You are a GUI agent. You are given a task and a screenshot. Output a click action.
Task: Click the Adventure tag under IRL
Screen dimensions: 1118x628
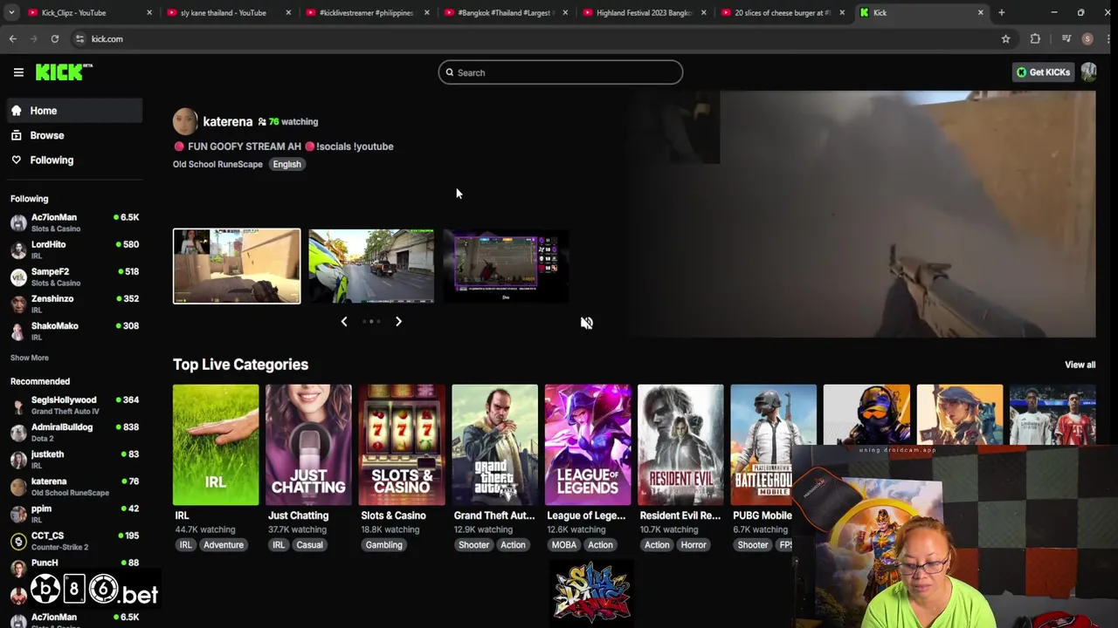tap(224, 545)
